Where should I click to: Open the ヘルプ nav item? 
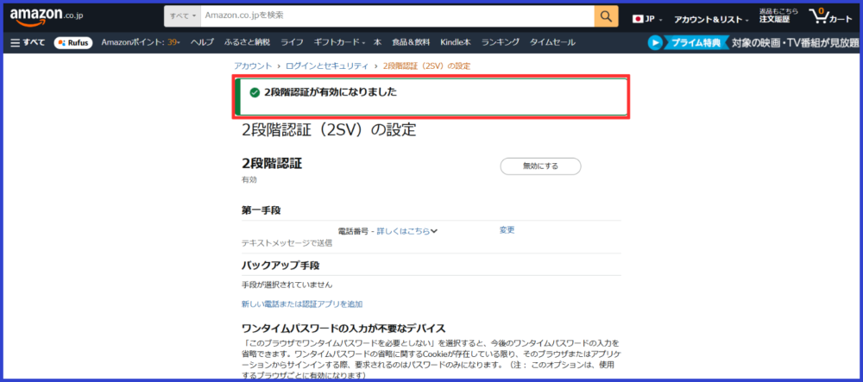pos(202,42)
